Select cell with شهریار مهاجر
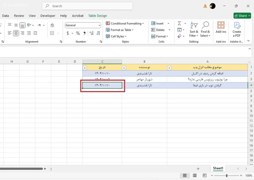 click(x=144, y=79)
